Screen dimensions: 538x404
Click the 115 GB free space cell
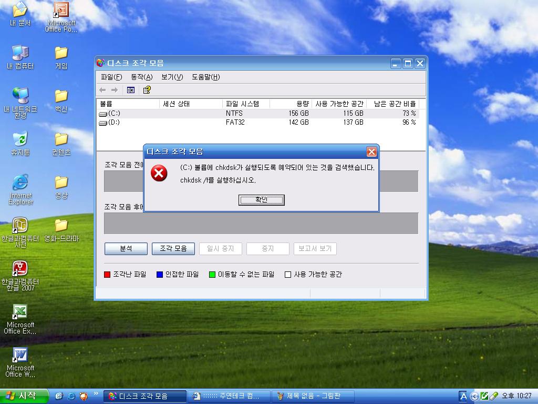(353, 114)
